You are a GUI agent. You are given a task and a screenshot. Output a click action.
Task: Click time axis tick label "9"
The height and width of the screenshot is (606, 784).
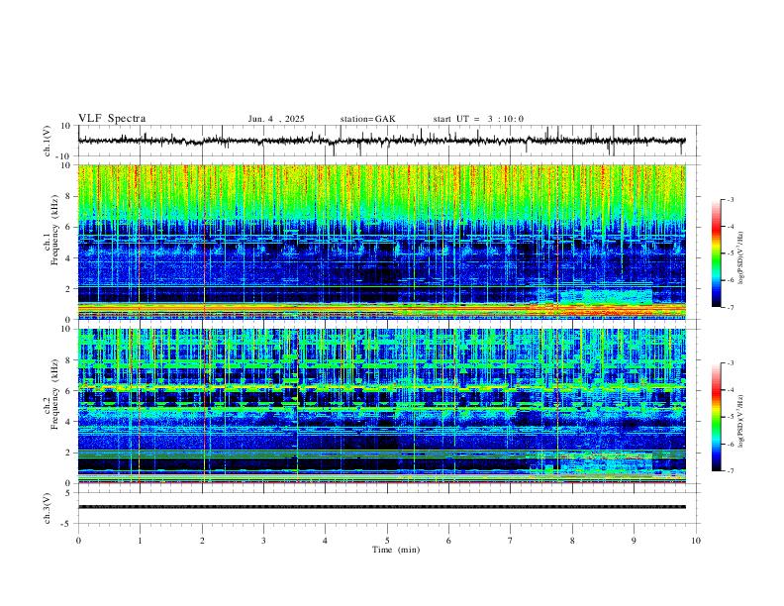click(634, 541)
